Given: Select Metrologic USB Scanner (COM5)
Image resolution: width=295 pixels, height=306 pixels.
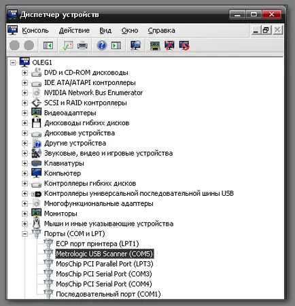Looking at the screenshot, I should point(105,254).
